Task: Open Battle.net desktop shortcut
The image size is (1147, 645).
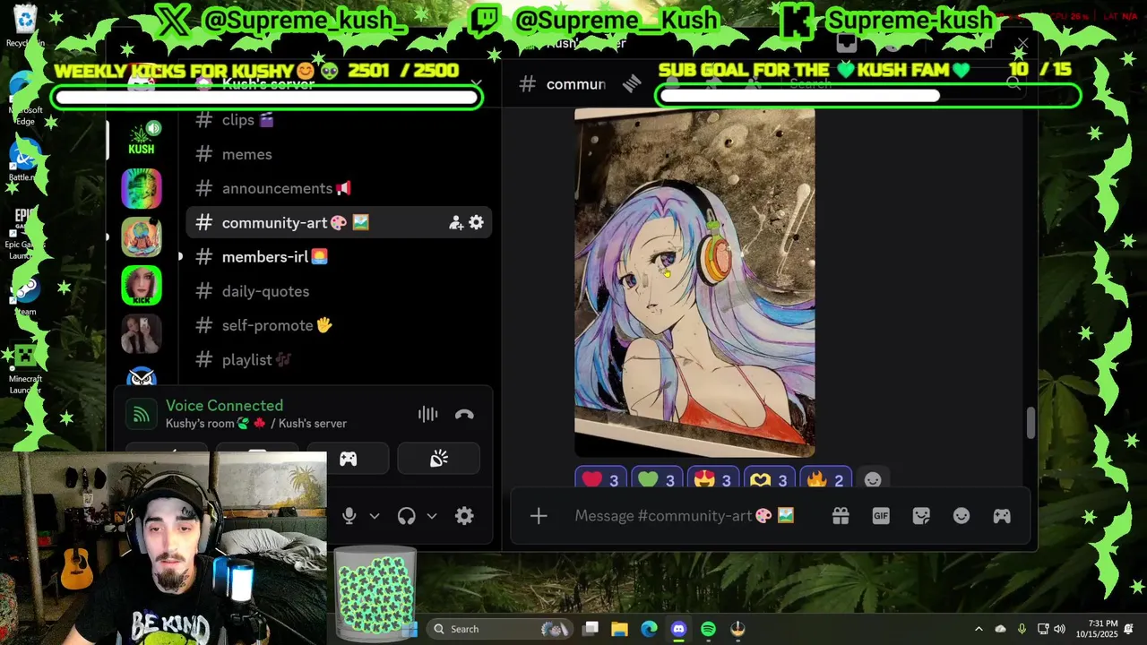Action: click(x=25, y=159)
